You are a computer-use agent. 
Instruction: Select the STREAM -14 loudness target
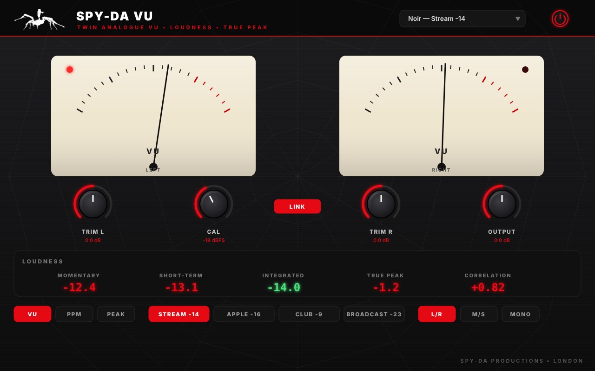coord(179,314)
